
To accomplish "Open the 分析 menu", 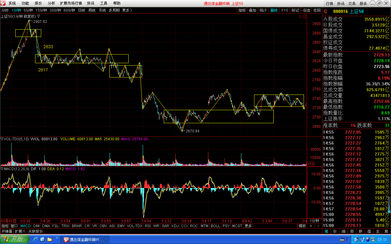I will coord(52,3).
